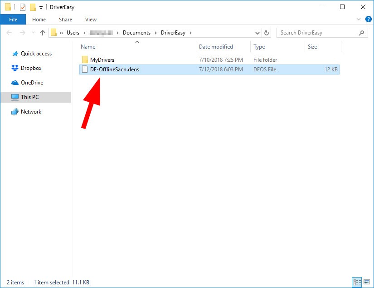Switch to the Share ribbon tab
This screenshot has width=374, height=288.
pyautogui.click(x=65, y=20)
